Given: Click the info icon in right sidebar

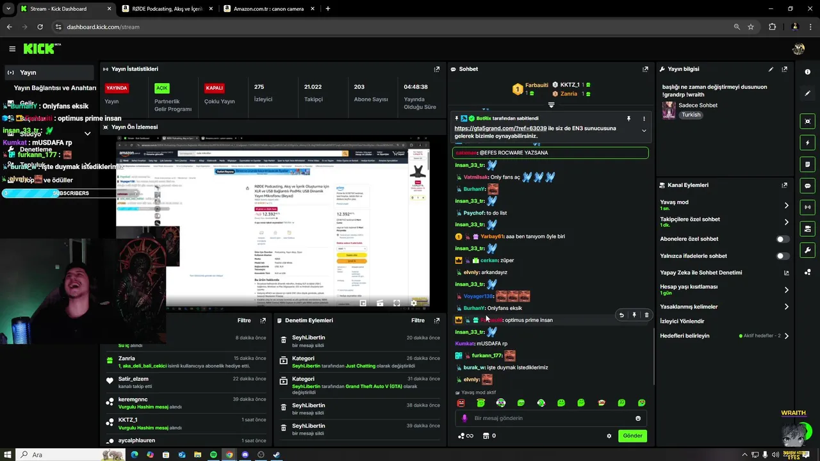Looking at the screenshot, I should click(808, 72).
